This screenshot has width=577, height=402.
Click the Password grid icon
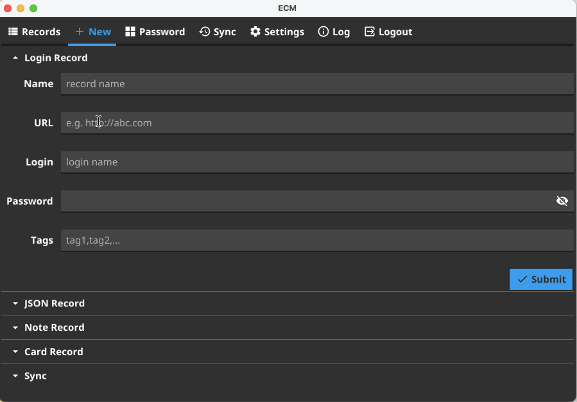coord(130,32)
